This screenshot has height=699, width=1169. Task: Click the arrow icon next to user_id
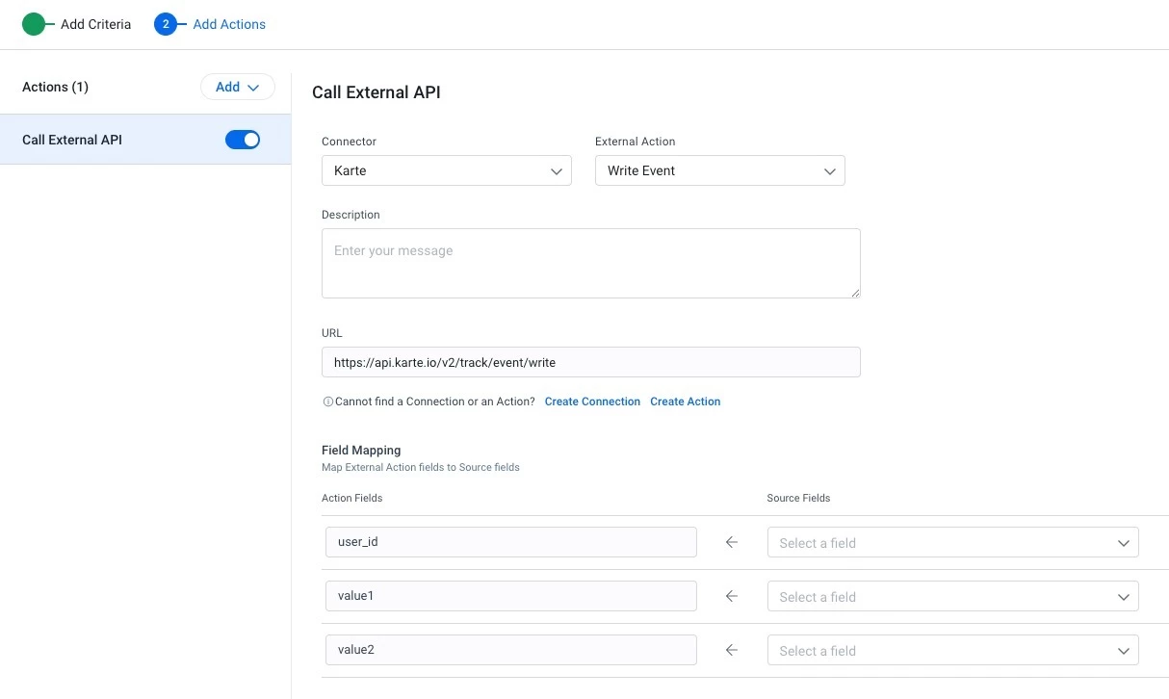(x=731, y=543)
